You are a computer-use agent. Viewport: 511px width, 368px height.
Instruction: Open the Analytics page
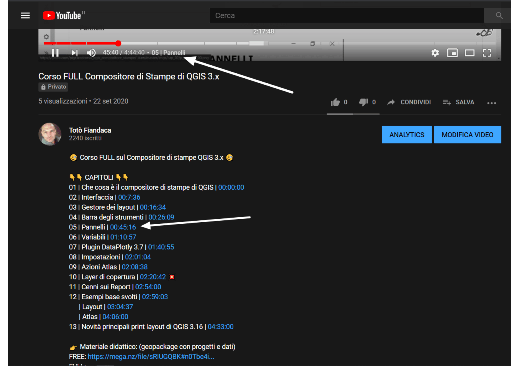click(x=407, y=135)
